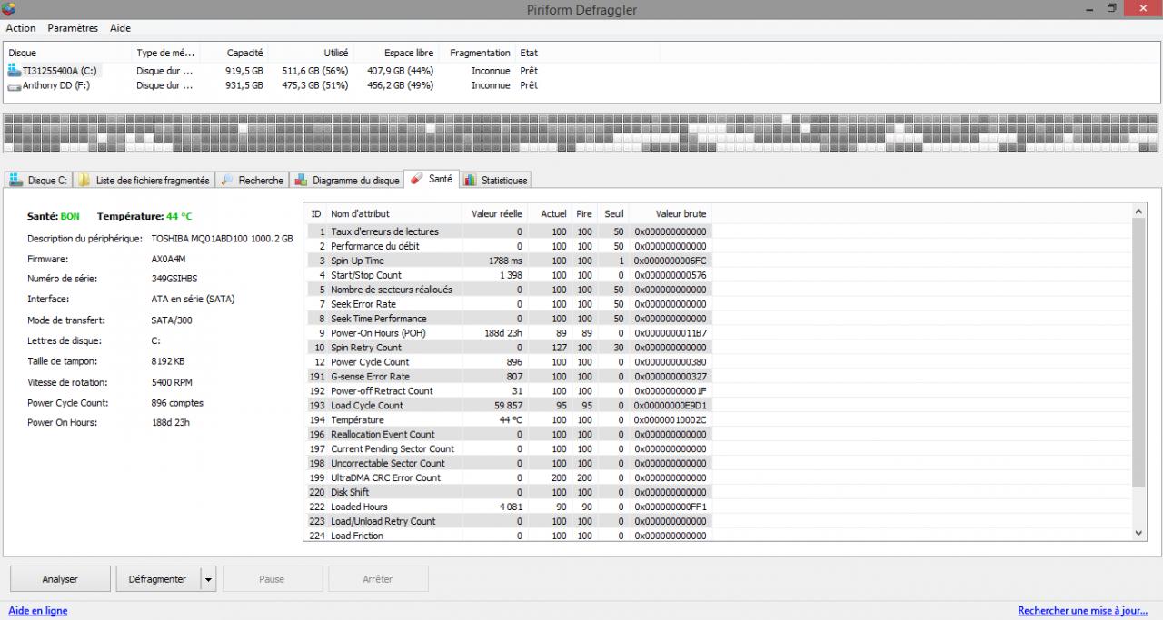Screen dimensions: 1163x620
Task: Click the Statistiques tab chart icon
Action: [x=470, y=180]
